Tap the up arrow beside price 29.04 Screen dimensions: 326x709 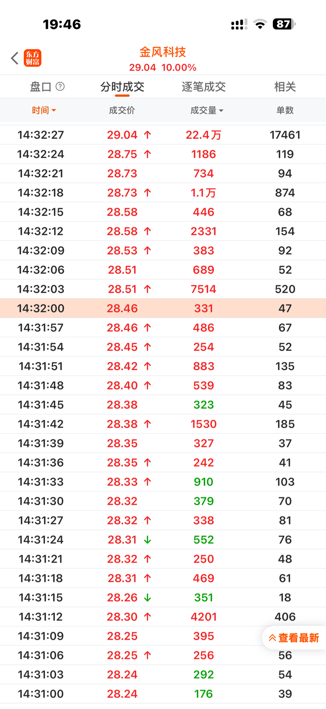click(147, 135)
